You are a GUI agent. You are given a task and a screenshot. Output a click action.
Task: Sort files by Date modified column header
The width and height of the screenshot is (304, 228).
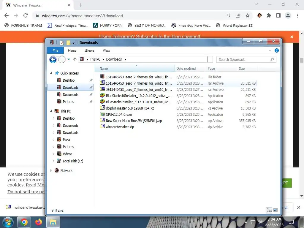(190, 69)
